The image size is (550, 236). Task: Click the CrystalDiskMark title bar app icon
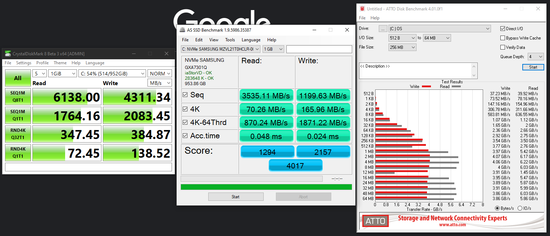pyautogui.click(x=8, y=54)
